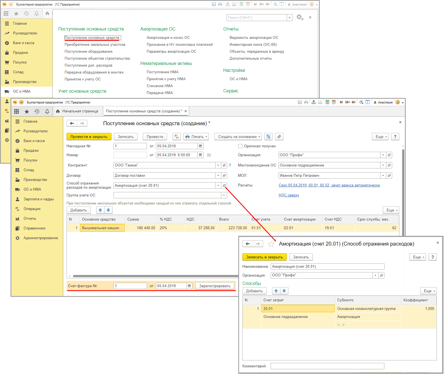The image size is (444, 374).
Task: Open Создать на основании dropdown
Action: click(238, 137)
